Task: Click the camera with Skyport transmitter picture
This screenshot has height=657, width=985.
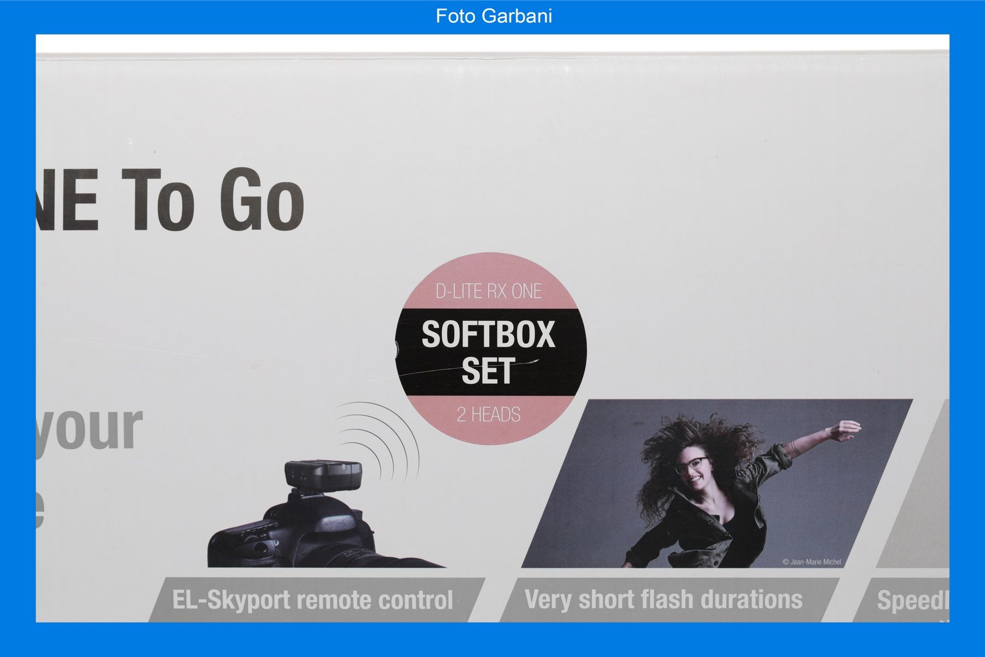Action: 326,513
